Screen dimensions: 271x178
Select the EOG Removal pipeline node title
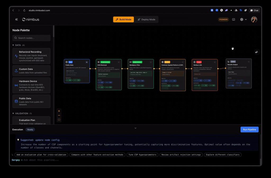pyautogui.click(x=102, y=65)
